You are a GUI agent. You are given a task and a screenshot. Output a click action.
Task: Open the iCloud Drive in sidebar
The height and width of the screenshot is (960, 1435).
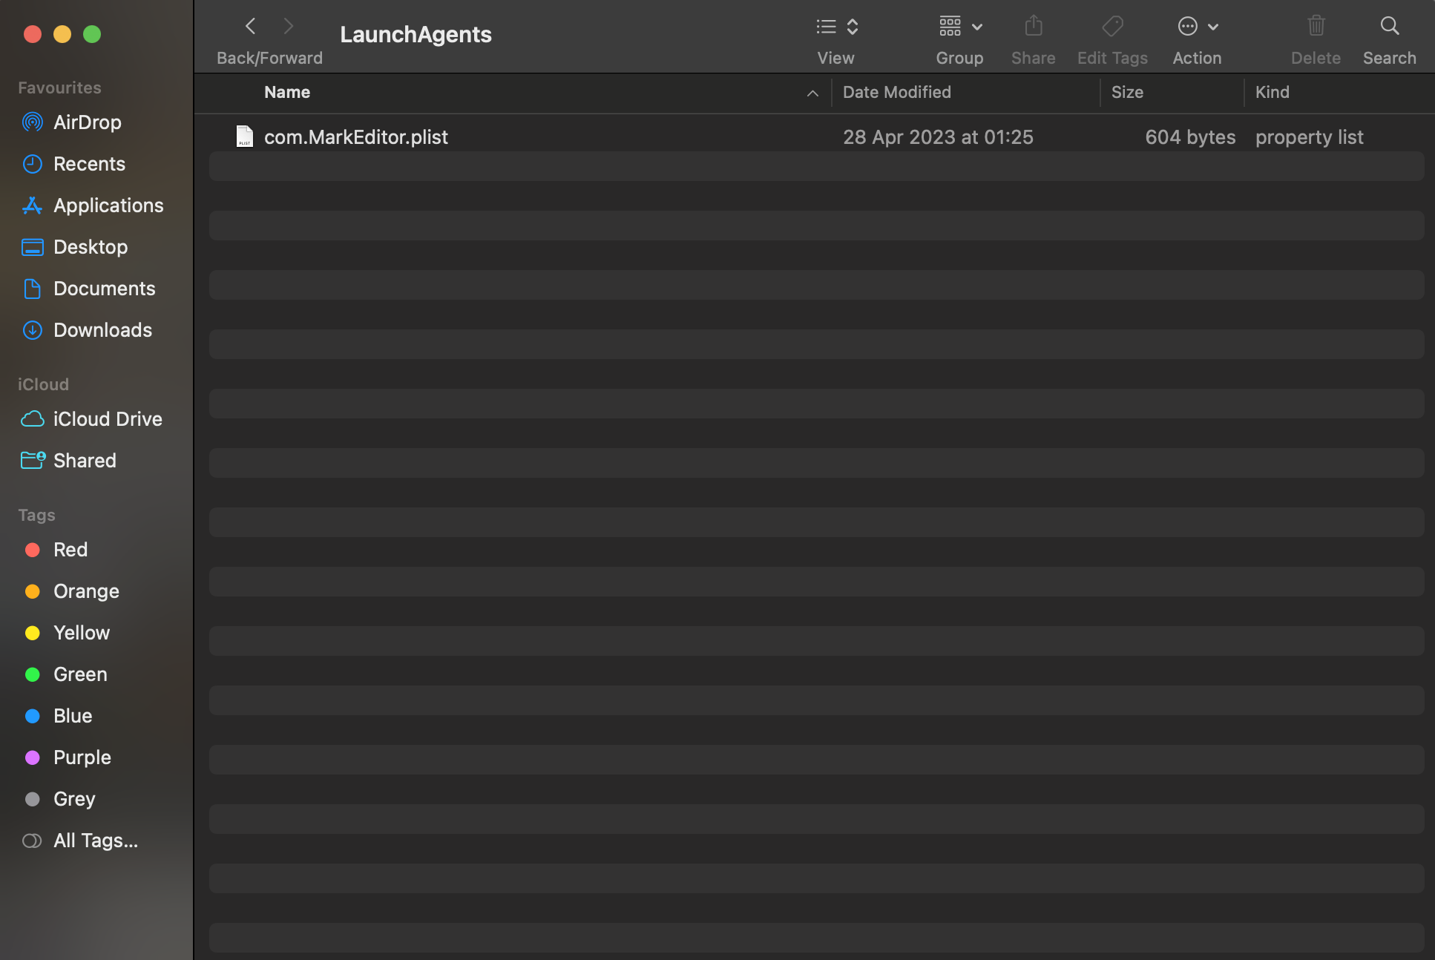point(107,418)
